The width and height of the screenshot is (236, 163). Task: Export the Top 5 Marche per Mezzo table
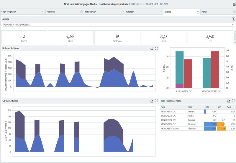(x=229, y=101)
